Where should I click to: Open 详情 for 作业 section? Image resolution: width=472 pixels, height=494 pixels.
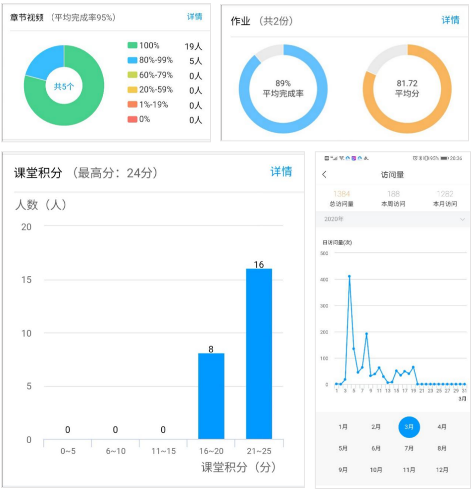coord(450,20)
